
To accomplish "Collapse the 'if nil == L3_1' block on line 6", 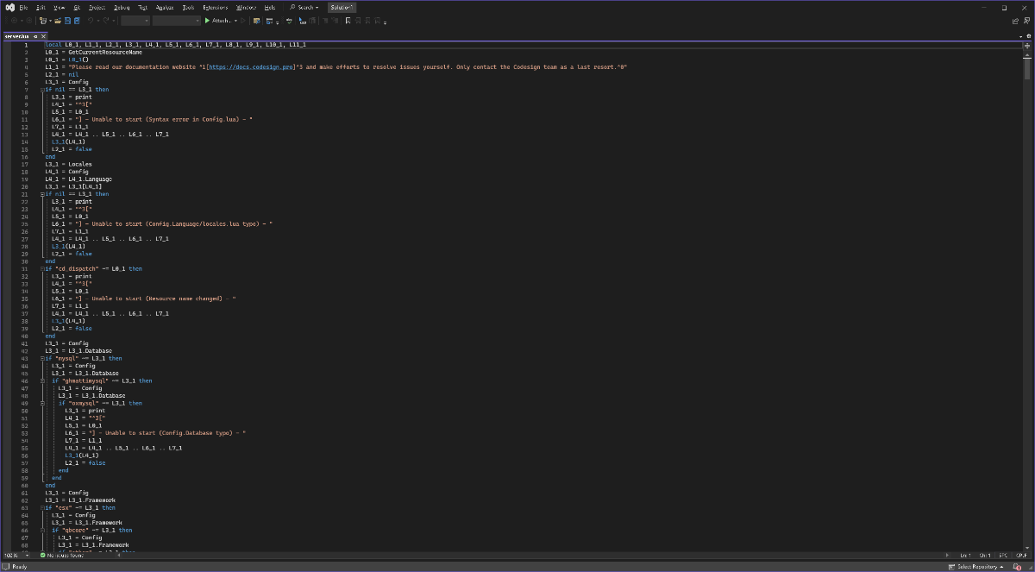I will click(x=41, y=90).
